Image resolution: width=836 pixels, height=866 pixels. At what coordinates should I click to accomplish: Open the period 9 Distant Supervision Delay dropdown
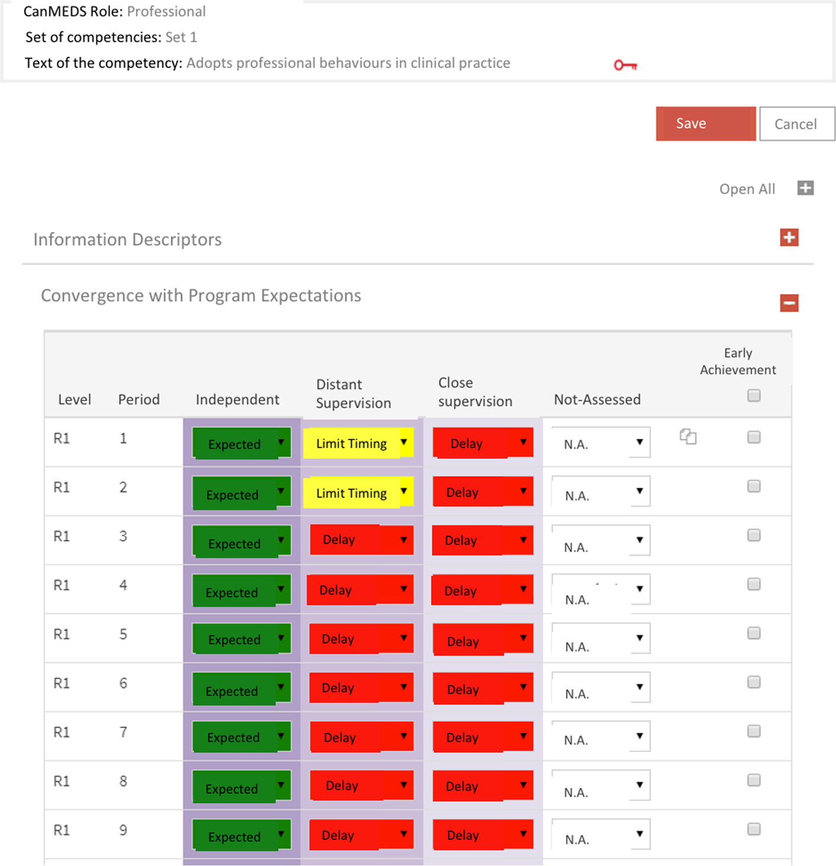click(x=361, y=835)
